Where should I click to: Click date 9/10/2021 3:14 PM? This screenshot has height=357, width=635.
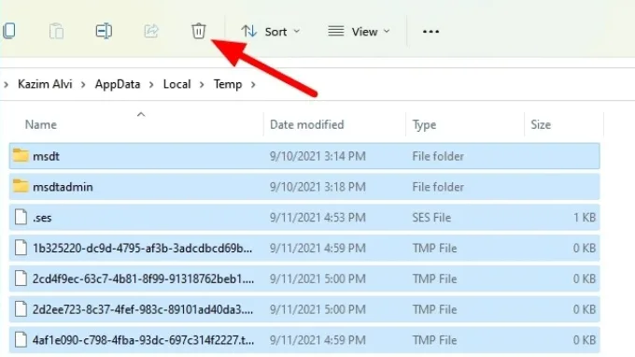click(x=317, y=156)
